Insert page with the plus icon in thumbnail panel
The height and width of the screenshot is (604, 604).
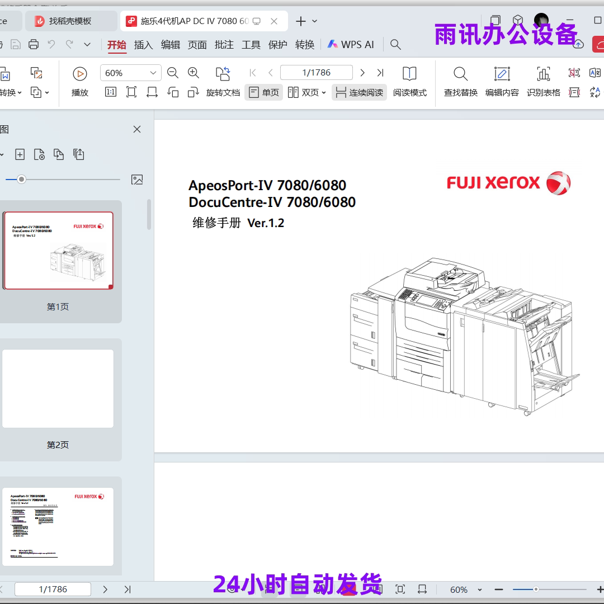pos(20,154)
